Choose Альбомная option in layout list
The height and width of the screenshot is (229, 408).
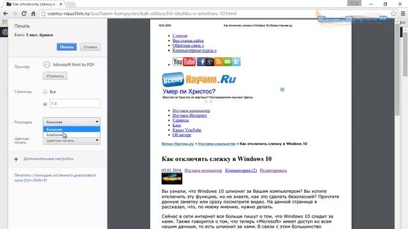tap(71, 135)
